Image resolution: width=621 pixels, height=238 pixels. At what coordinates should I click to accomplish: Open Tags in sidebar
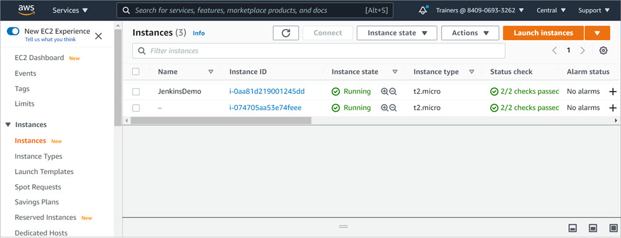click(x=22, y=89)
